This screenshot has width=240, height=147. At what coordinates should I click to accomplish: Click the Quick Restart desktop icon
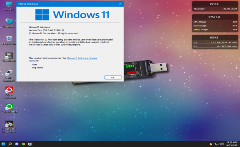(x=9, y=108)
